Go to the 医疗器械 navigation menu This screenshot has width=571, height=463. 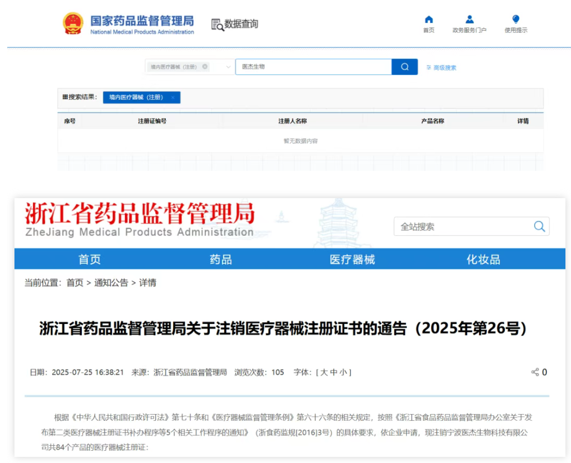point(352,259)
